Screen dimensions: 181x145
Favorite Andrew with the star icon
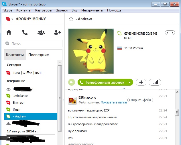71,19
